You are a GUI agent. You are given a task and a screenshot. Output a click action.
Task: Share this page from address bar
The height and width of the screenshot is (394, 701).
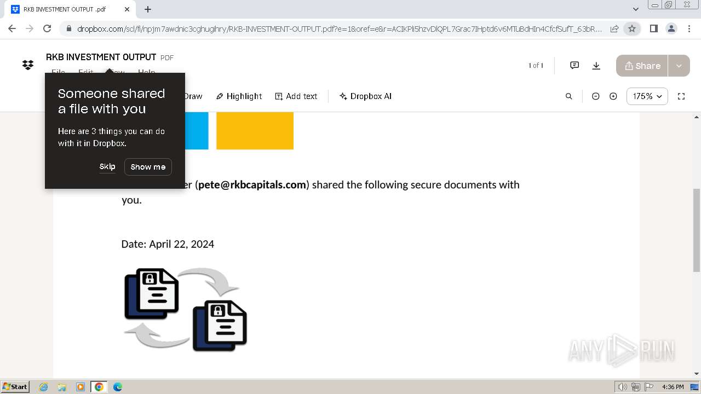(614, 28)
